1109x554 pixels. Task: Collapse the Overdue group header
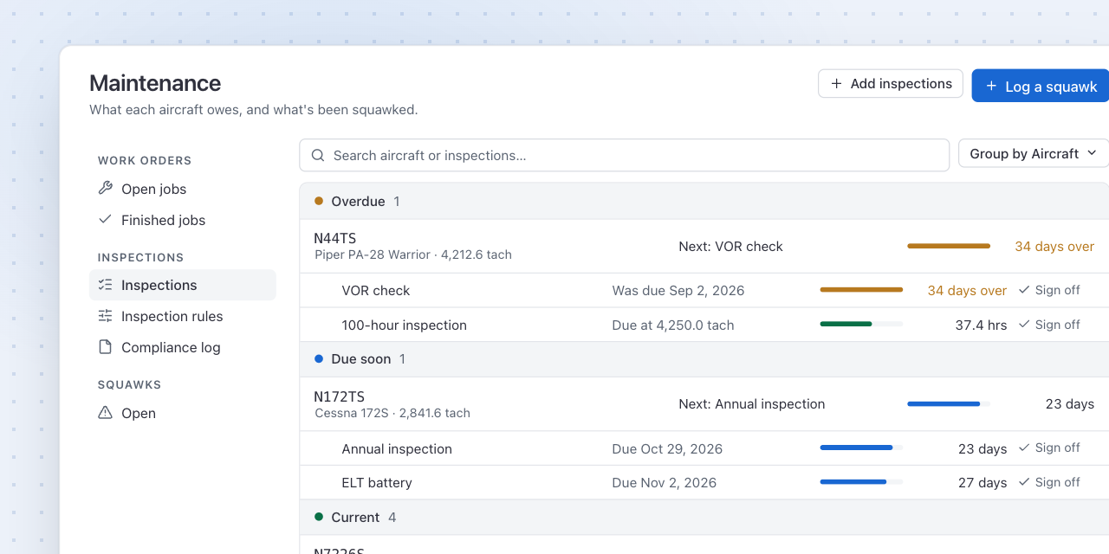[x=704, y=201]
